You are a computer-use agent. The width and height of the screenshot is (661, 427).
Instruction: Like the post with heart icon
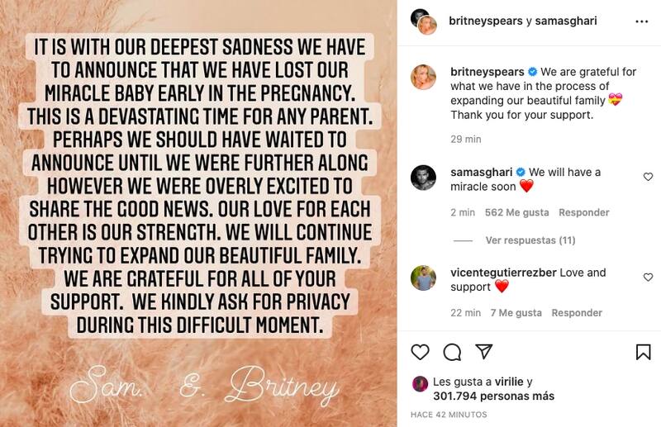(421, 352)
